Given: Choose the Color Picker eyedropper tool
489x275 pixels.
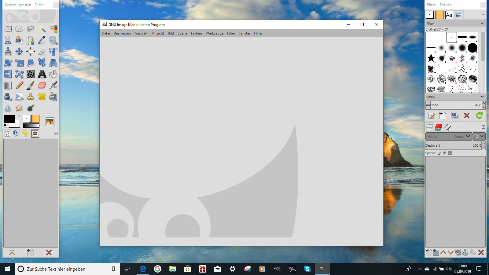Looking at the screenshot, I should (x=42, y=40).
